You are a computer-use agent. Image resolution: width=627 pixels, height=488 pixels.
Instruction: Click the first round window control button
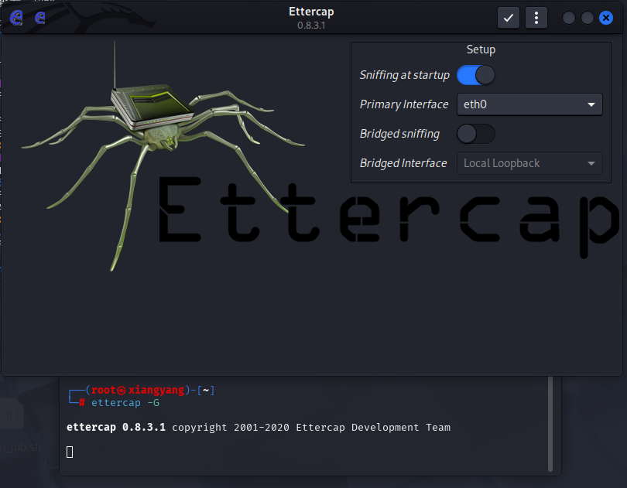[x=569, y=18]
